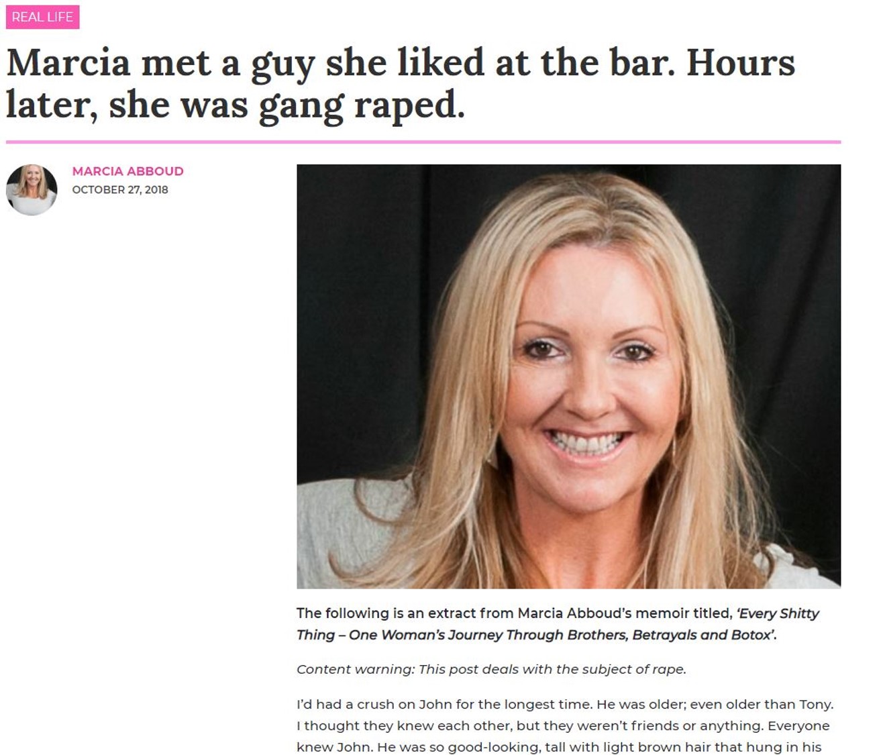
Task: Open MARCIA ABBOUD author profile link
Action: [127, 171]
